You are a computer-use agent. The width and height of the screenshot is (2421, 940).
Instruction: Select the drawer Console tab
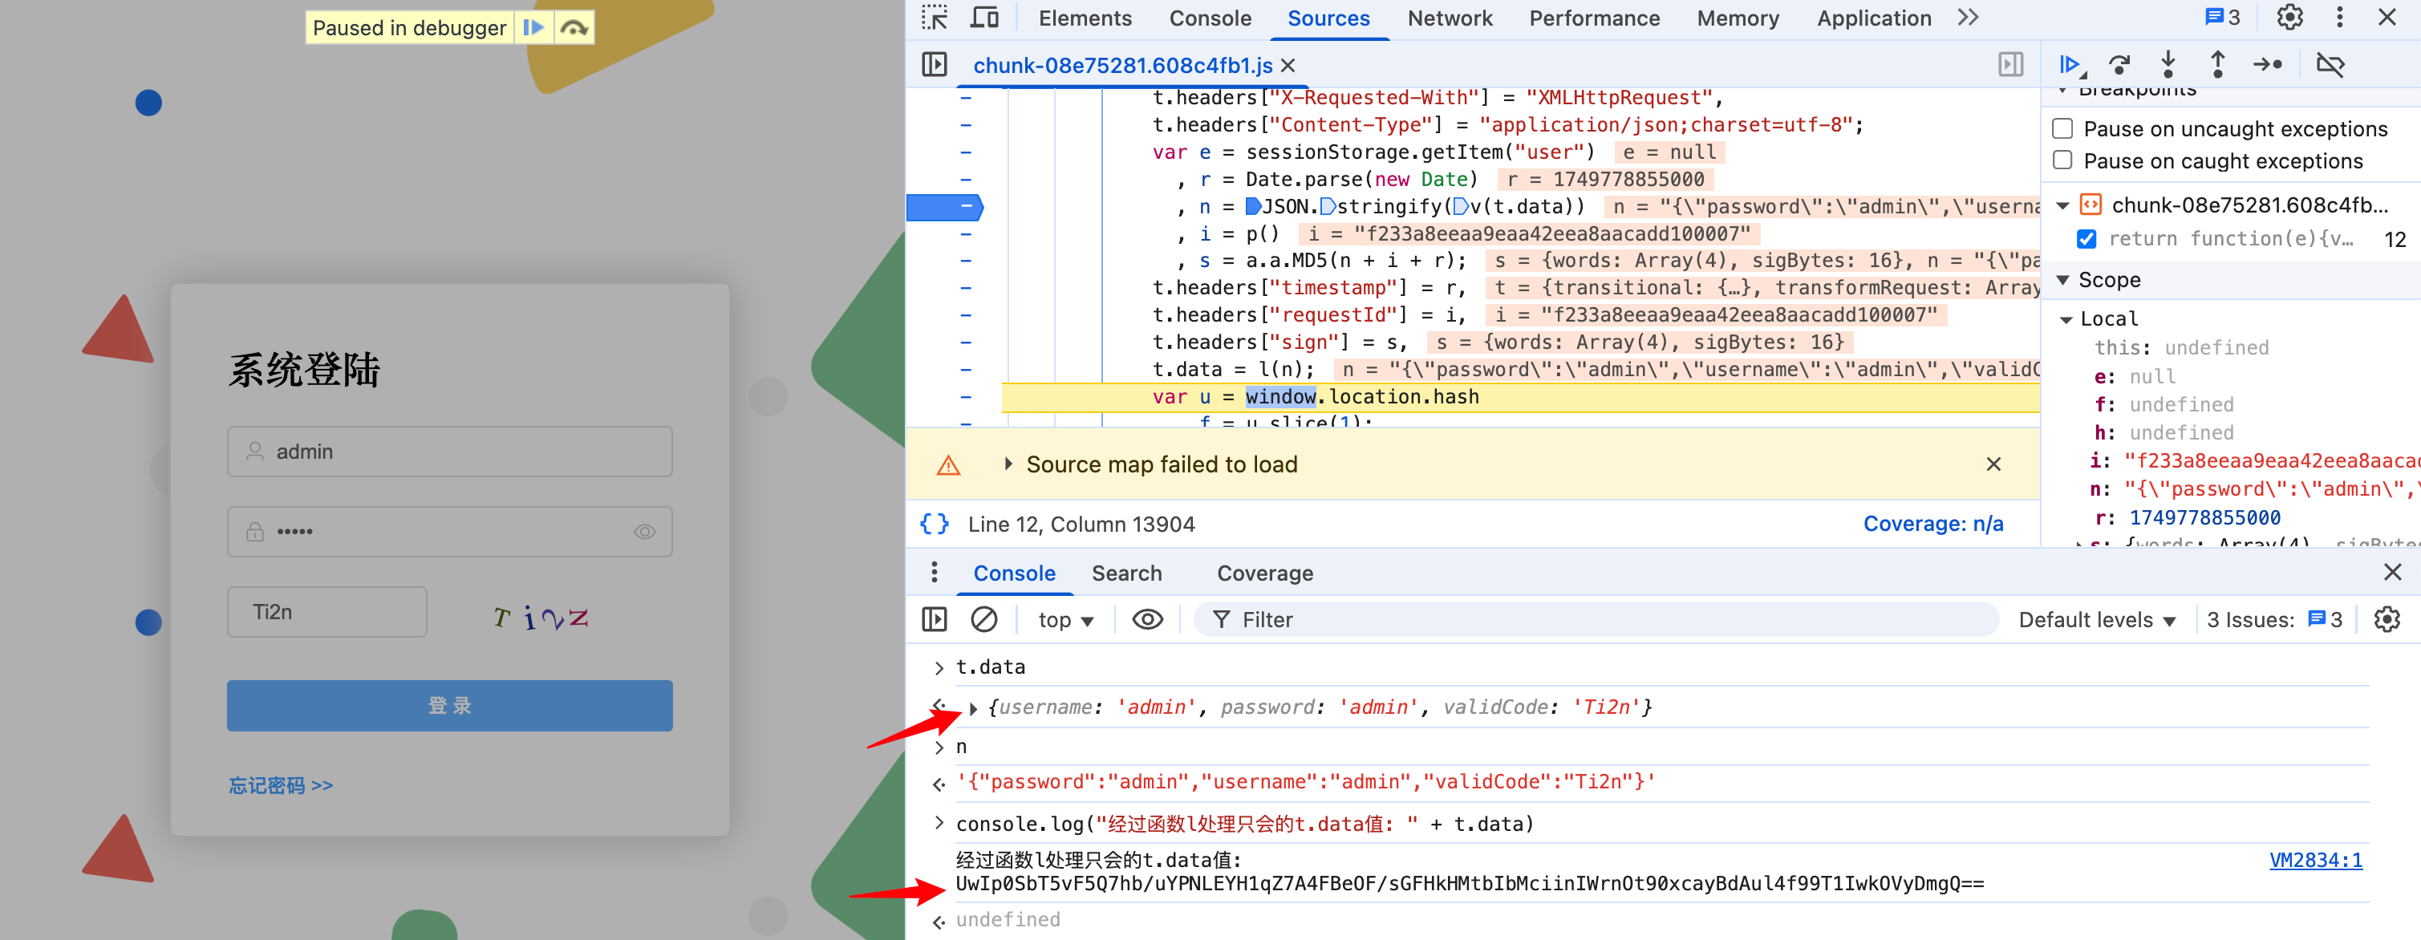(x=1014, y=573)
